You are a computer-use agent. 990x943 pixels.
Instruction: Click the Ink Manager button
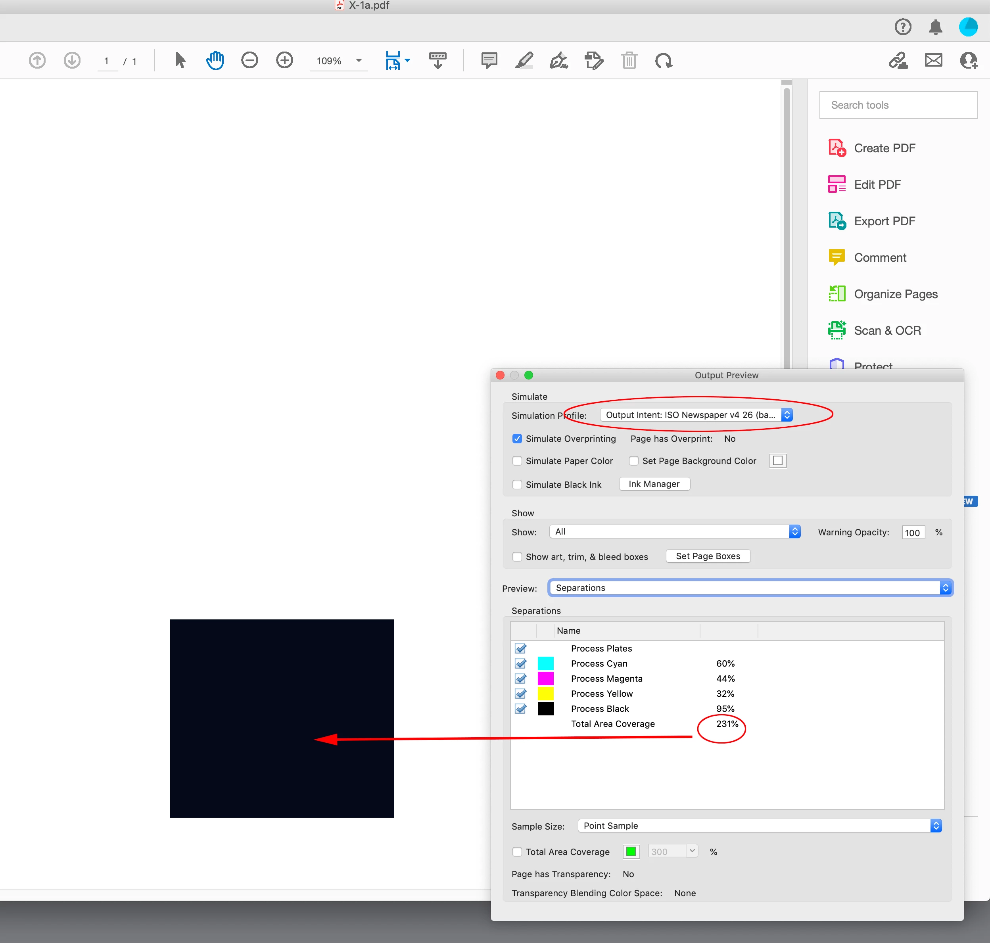(x=654, y=483)
